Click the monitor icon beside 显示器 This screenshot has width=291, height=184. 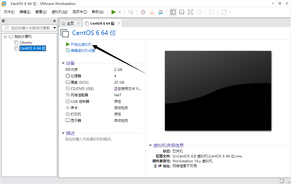pos(68,120)
